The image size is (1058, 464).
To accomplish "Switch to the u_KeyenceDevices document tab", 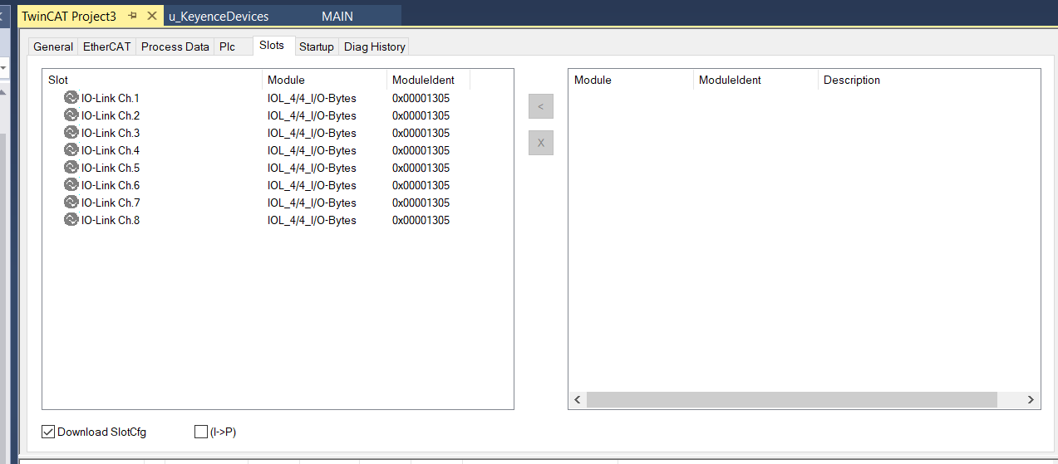I will [219, 16].
